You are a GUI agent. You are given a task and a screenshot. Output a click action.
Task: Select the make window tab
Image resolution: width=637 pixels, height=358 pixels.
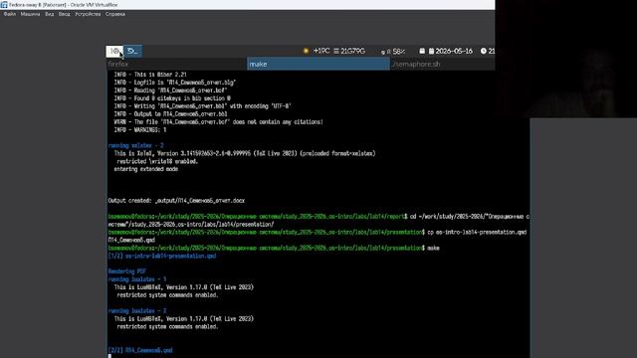click(x=318, y=64)
